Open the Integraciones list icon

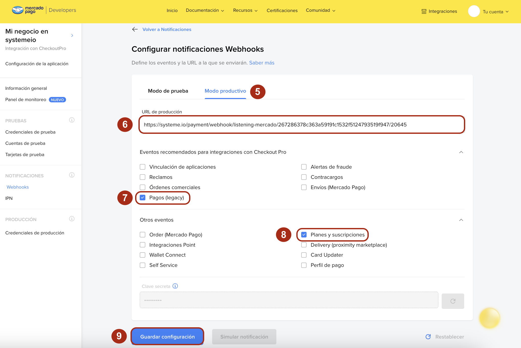(424, 12)
